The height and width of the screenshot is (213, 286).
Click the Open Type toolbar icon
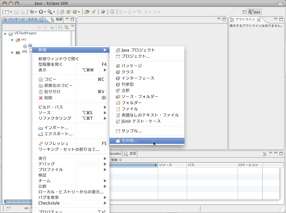tap(87, 12)
